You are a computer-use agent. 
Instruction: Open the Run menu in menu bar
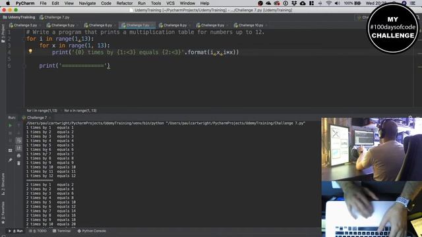(142, 3)
